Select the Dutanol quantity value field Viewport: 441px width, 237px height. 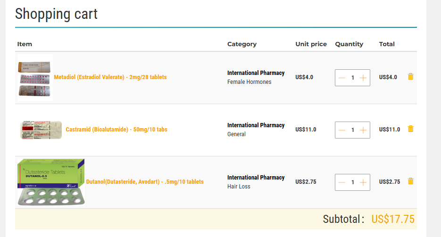click(x=353, y=182)
